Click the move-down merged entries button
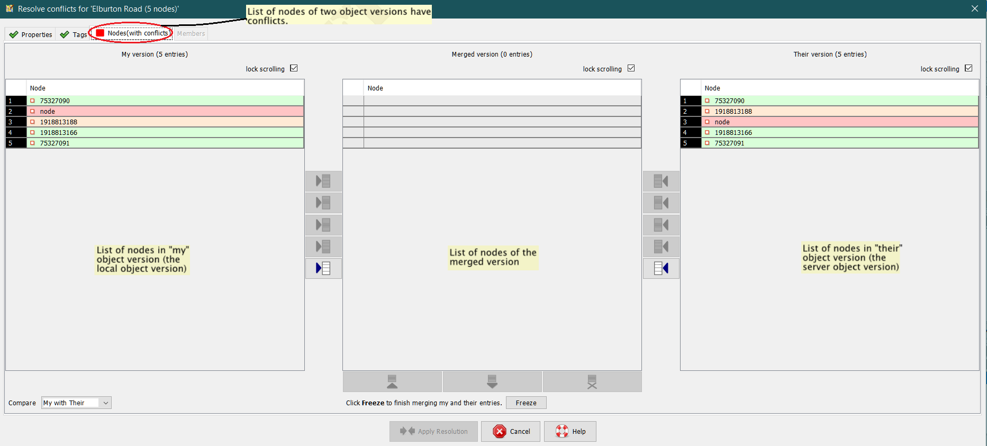This screenshot has height=446, width=987. click(x=492, y=381)
